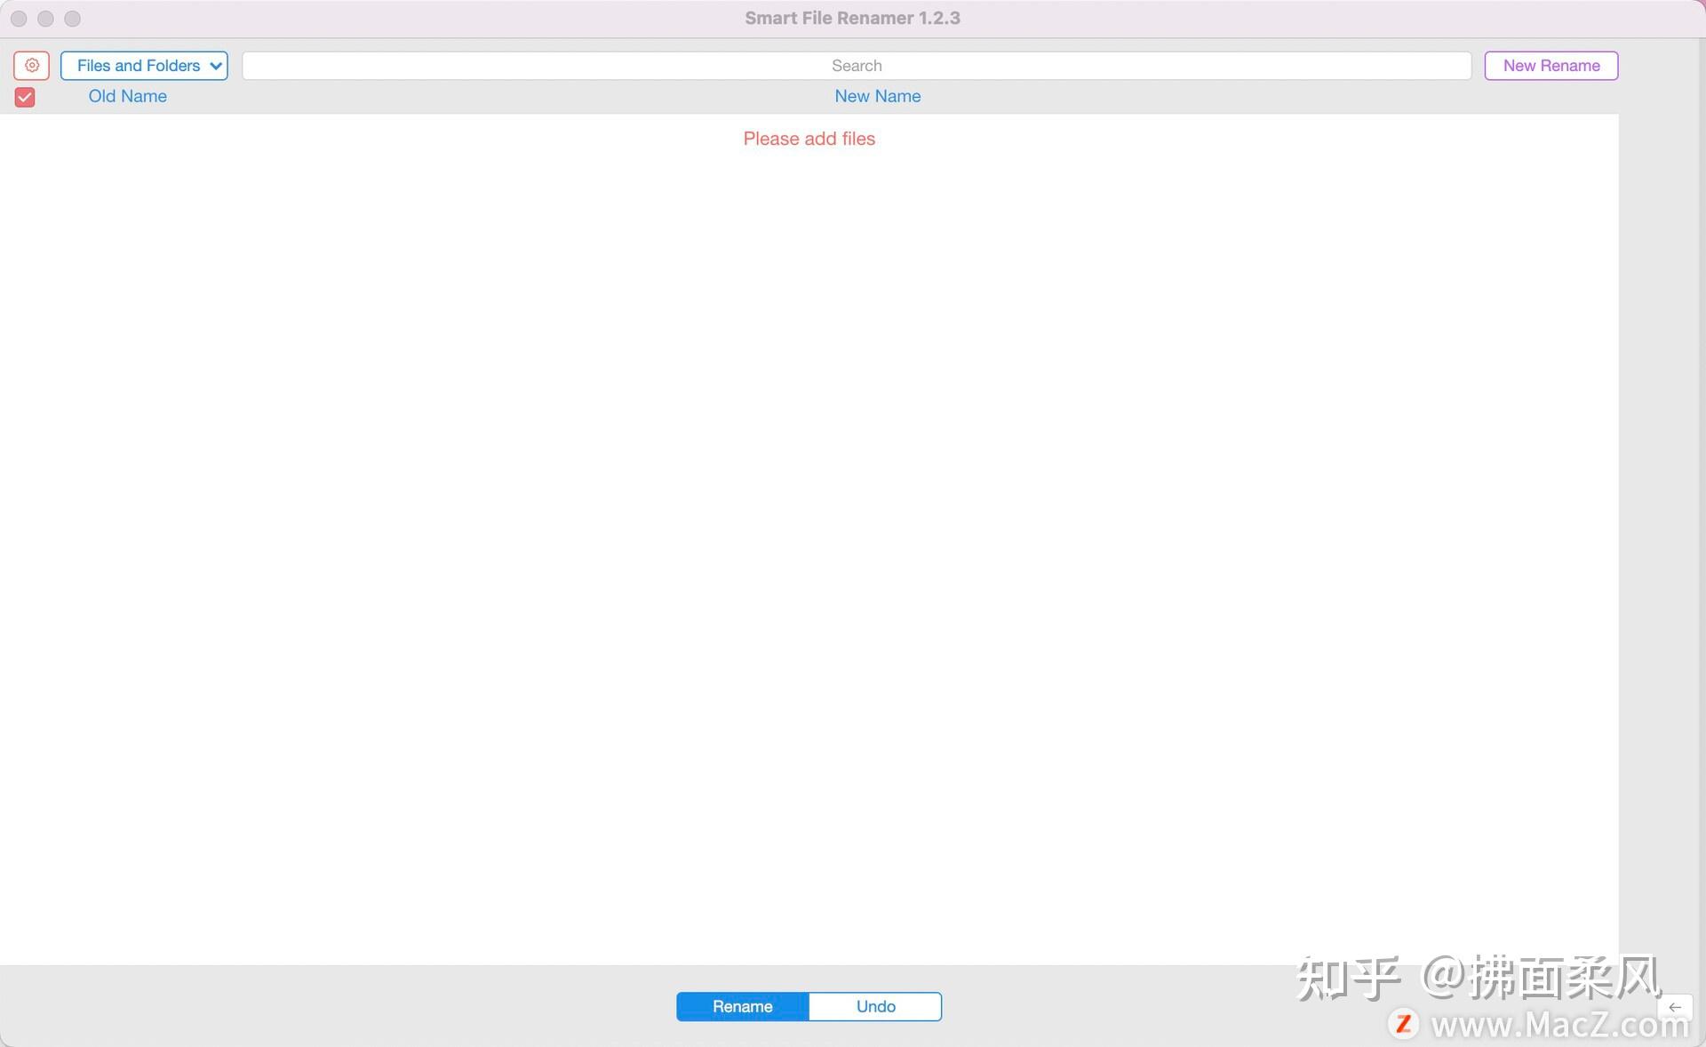Viewport: 1706px width, 1047px height.
Task: Focus the Search input field
Action: [856, 66]
